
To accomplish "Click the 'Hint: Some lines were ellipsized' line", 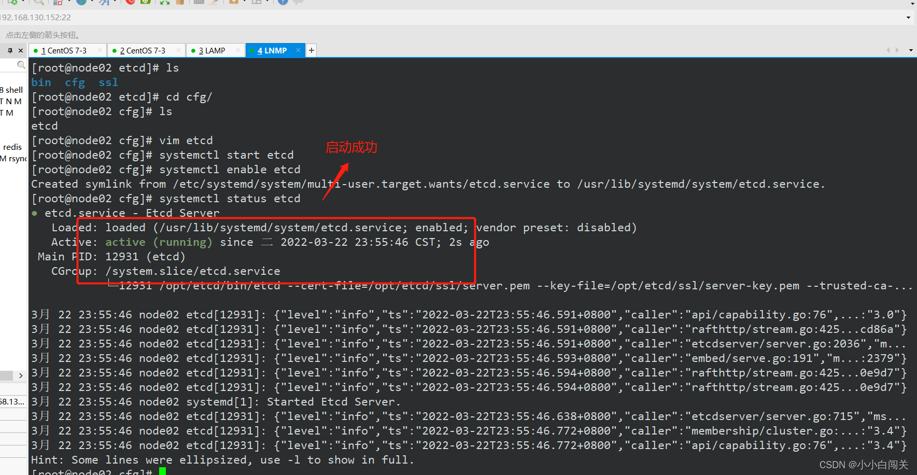I will (223, 460).
